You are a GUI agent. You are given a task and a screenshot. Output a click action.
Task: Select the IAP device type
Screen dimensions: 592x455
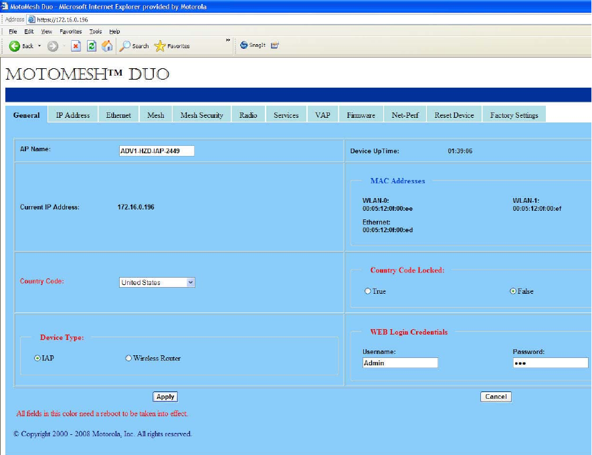pos(37,358)
